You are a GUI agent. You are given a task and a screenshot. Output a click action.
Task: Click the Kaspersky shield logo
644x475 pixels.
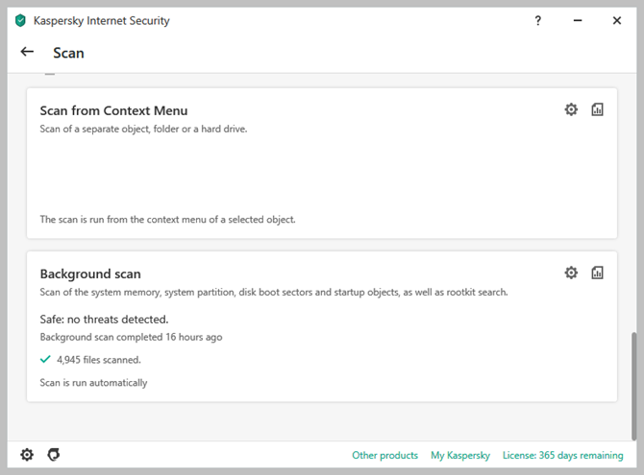click(x=20, y=20)
